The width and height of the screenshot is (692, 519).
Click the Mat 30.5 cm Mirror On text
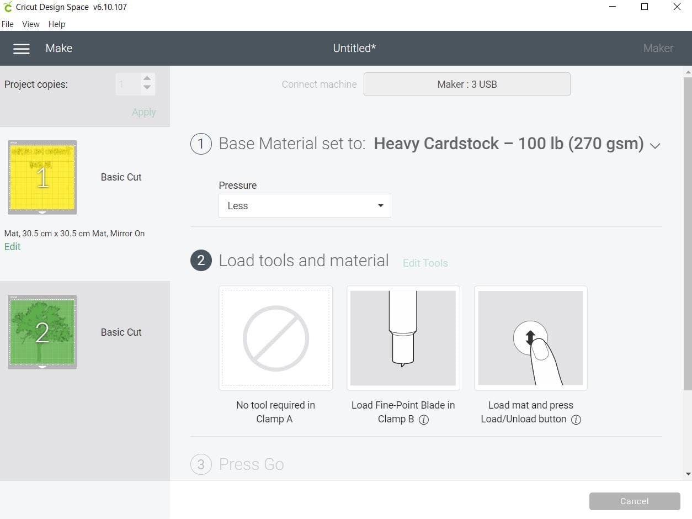coord(74,234)
